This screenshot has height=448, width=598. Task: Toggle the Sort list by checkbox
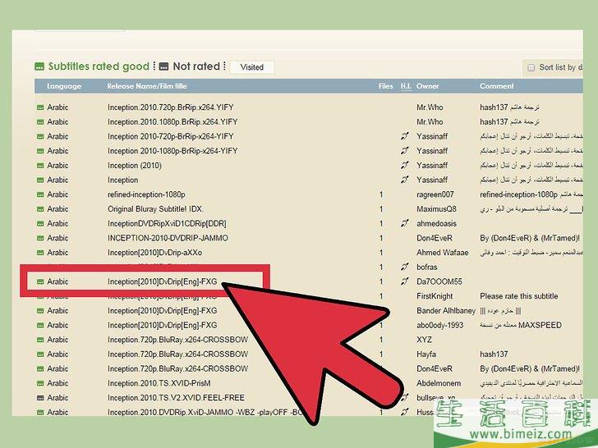coord(531,68)
